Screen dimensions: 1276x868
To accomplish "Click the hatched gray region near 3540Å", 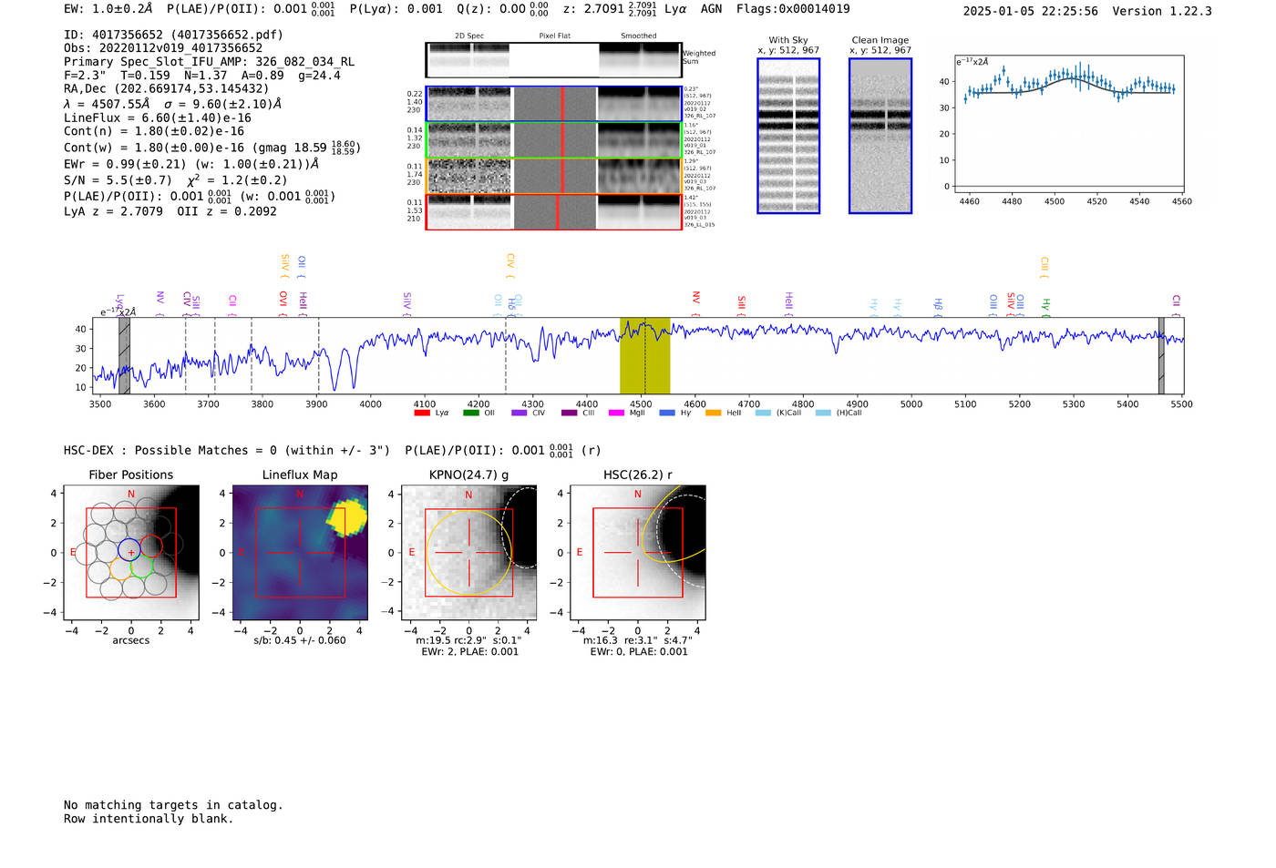I will click(124, 356).
